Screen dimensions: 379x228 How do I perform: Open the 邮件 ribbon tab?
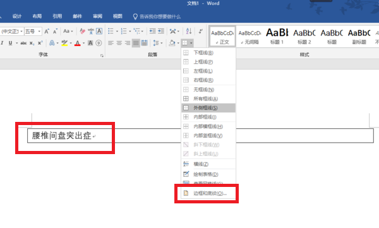click(77, 16)
